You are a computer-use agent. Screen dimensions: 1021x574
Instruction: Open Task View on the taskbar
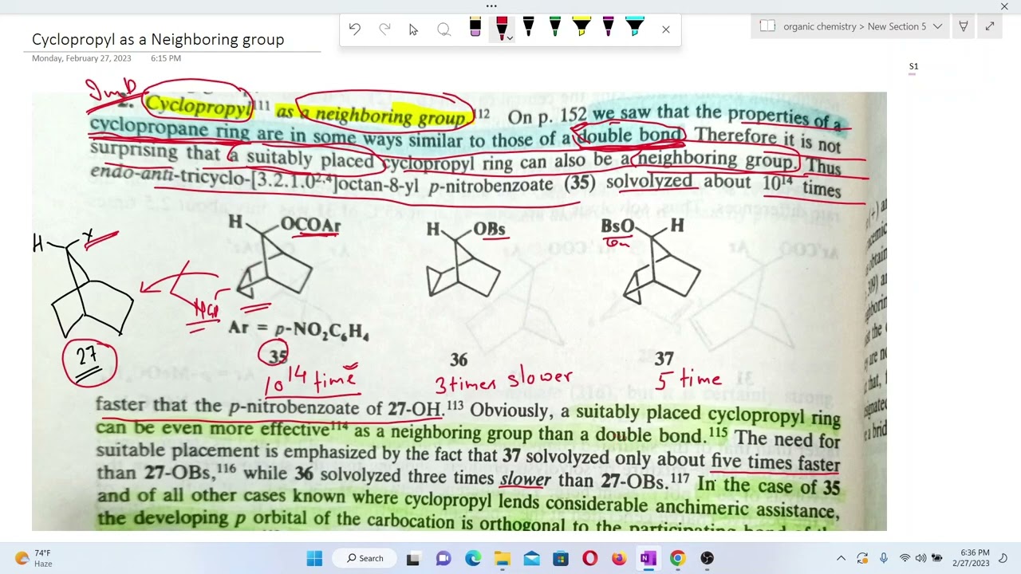413,558
